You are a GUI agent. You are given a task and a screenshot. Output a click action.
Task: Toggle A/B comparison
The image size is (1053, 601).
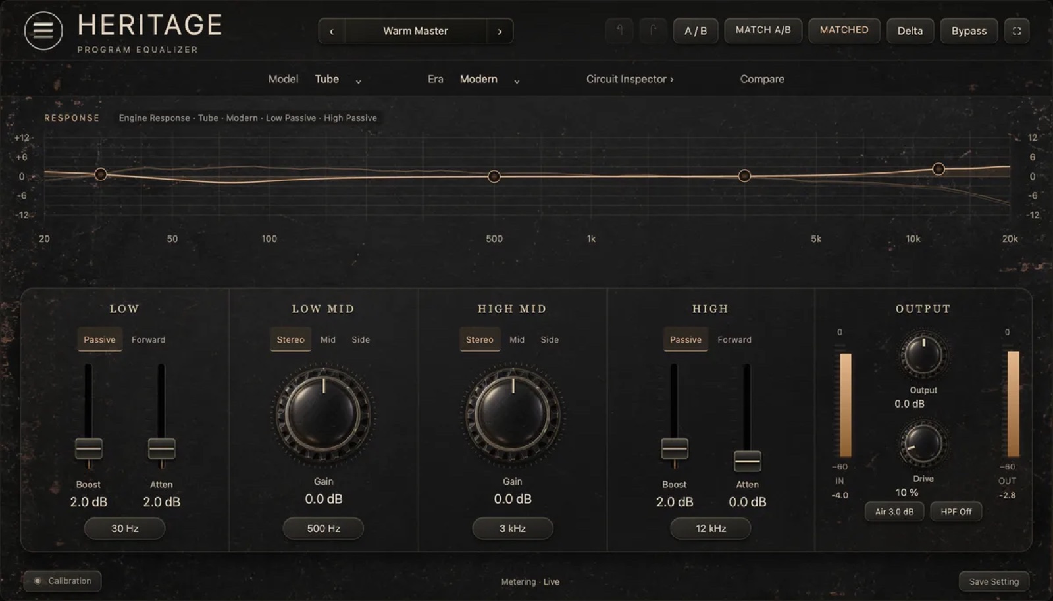[696, 30]
